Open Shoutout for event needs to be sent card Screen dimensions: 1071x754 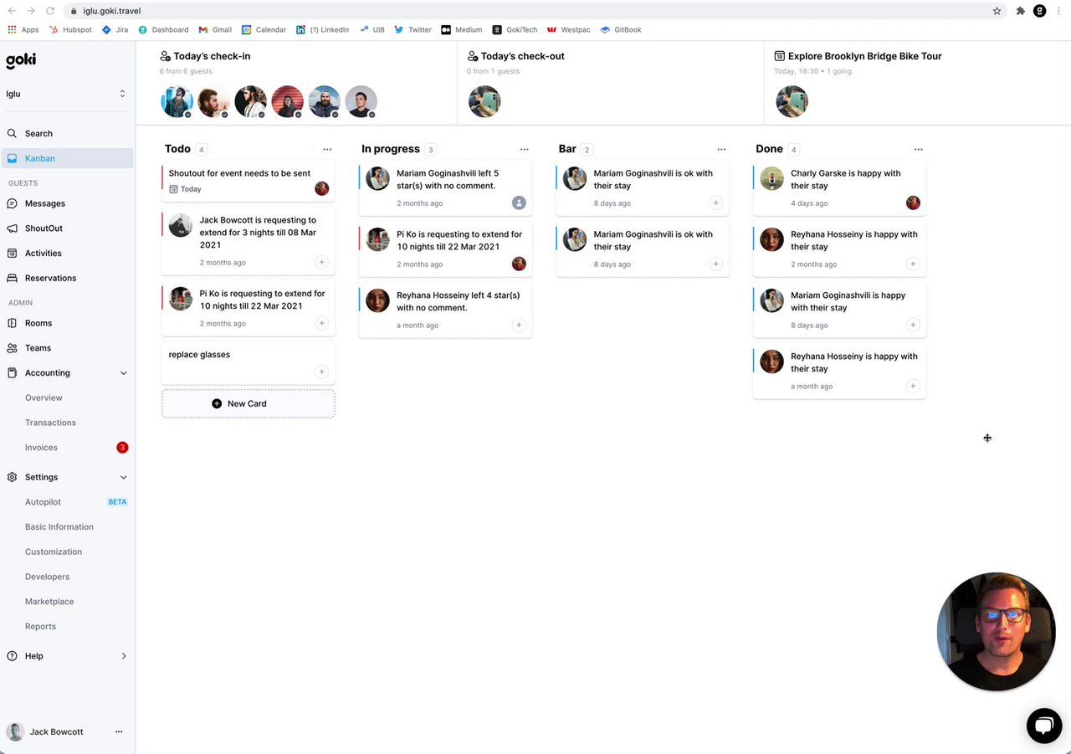249,181
